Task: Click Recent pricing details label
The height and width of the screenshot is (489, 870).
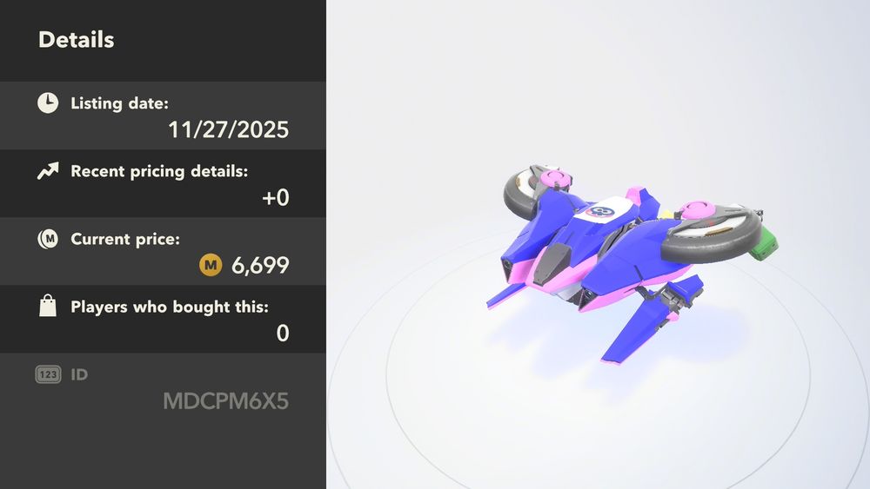Action: tap(159, 172)
